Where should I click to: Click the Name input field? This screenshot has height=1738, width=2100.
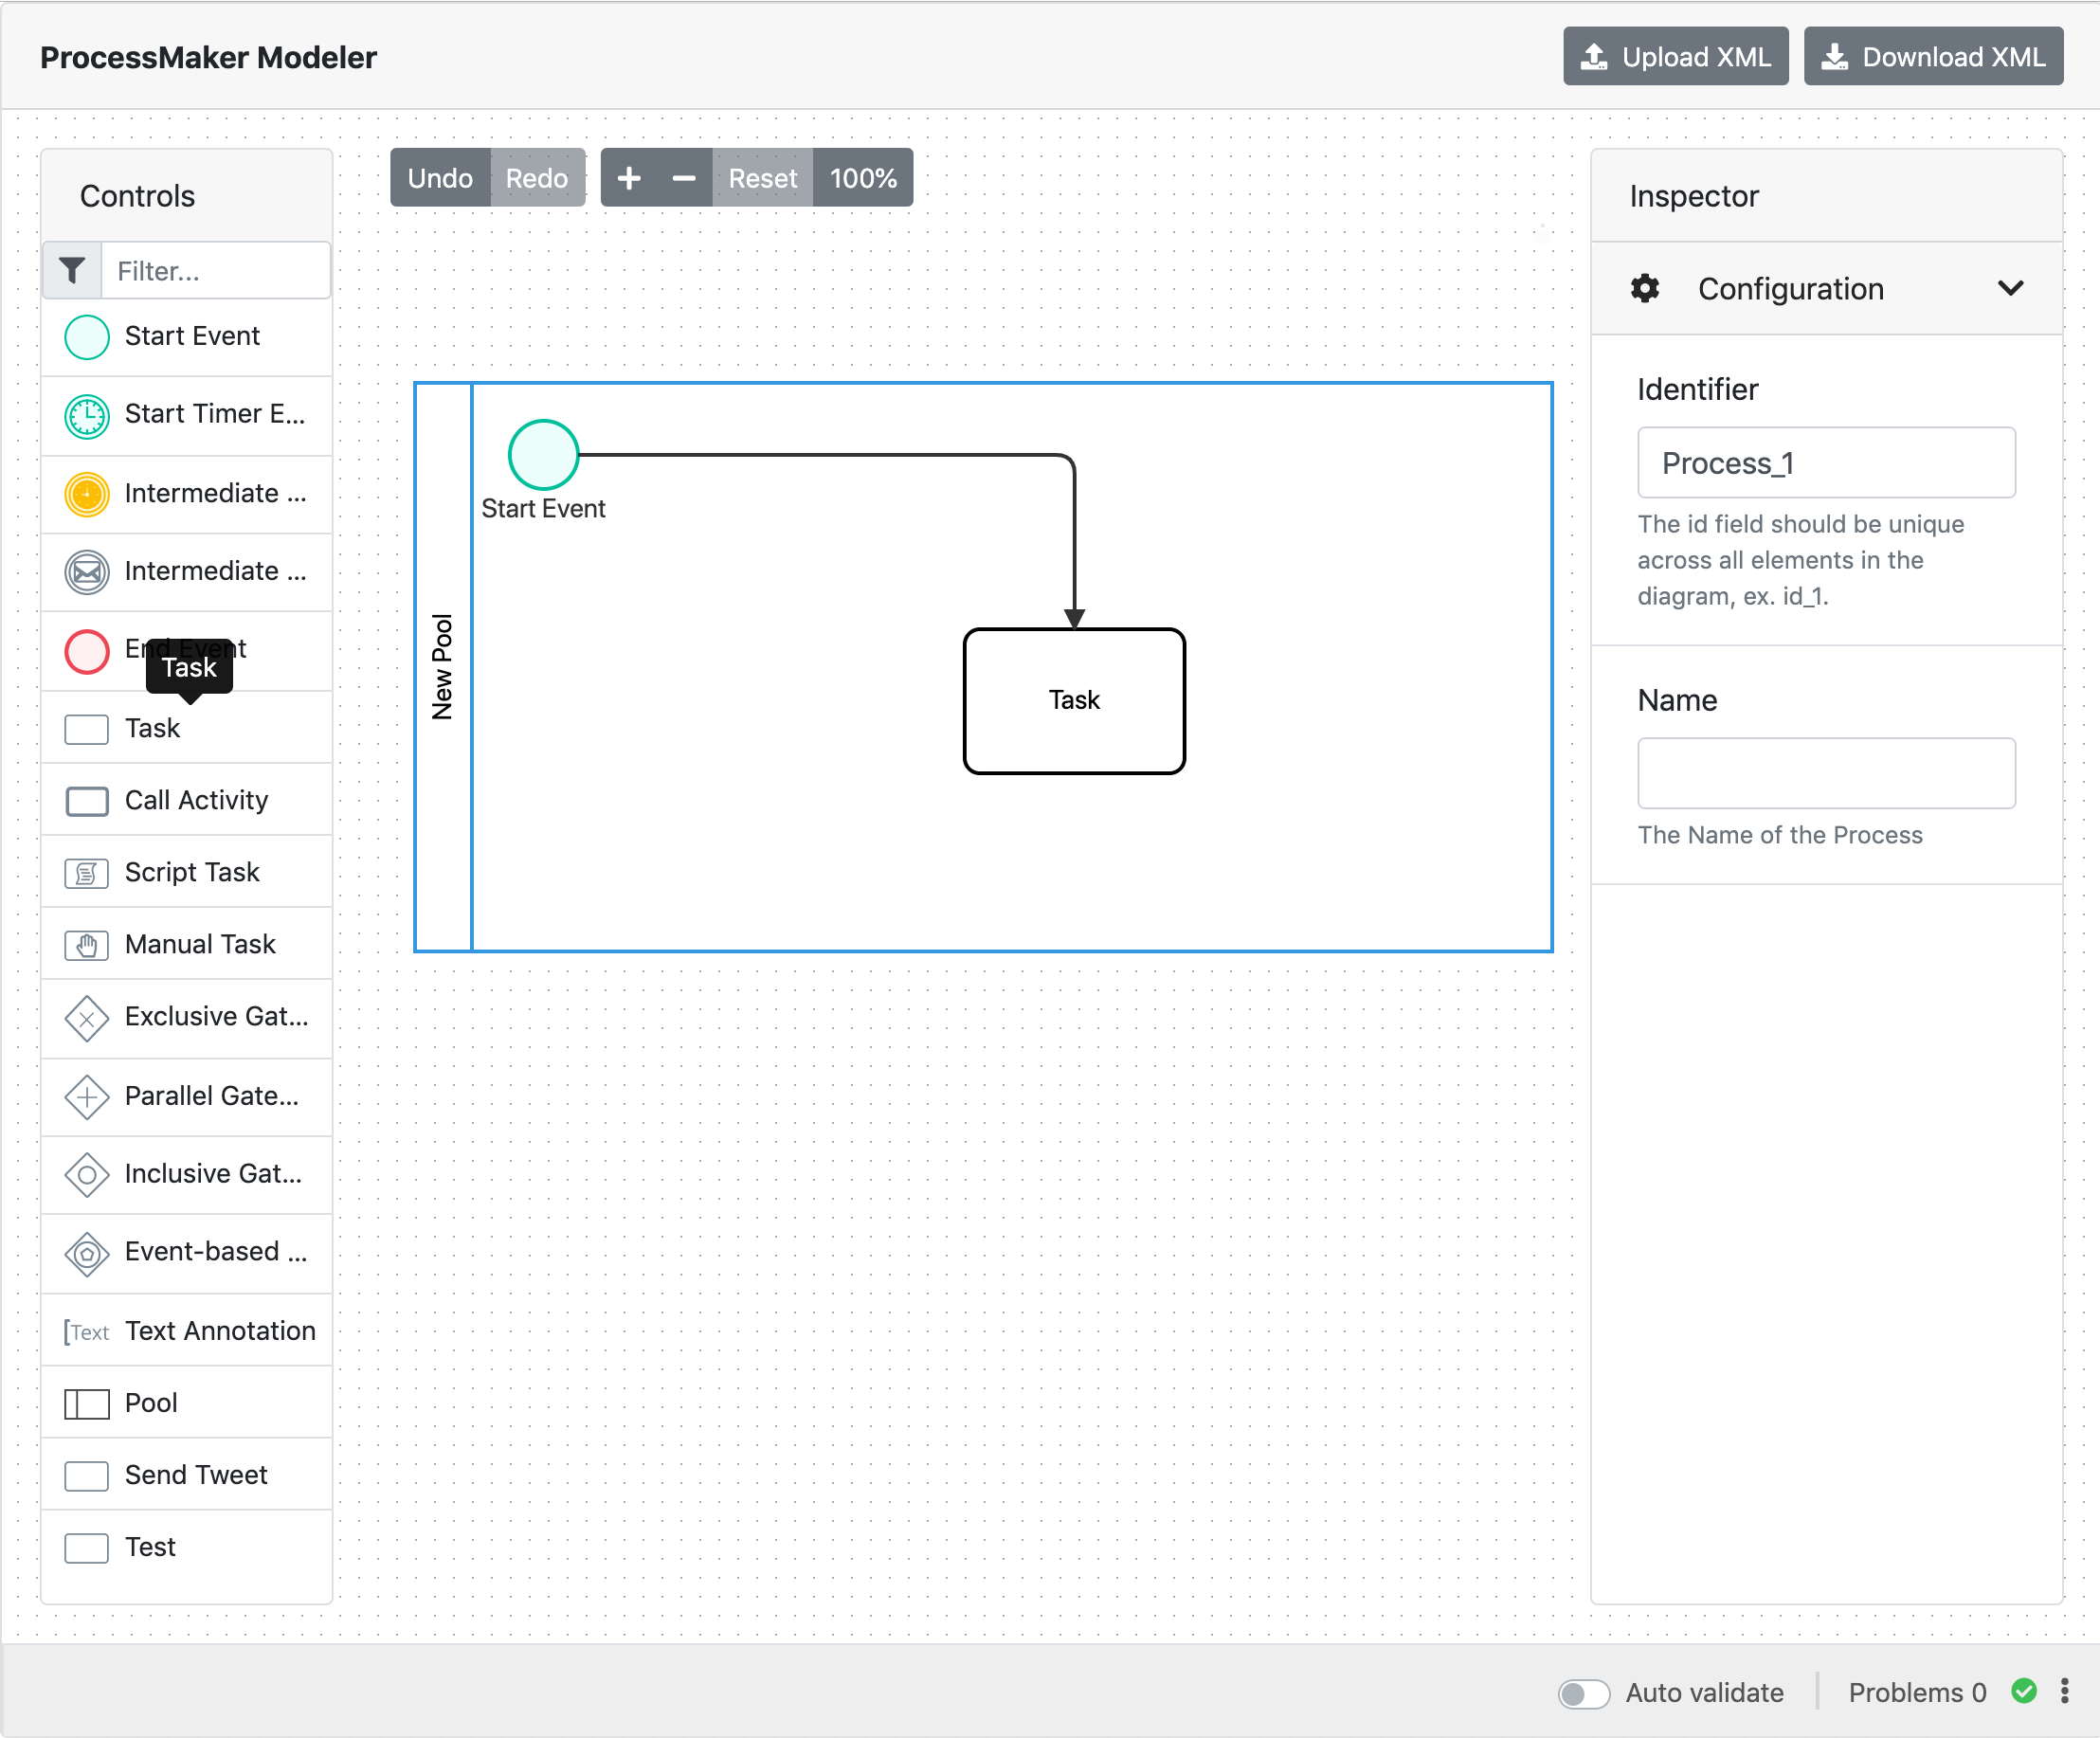tap(1825, 772)
